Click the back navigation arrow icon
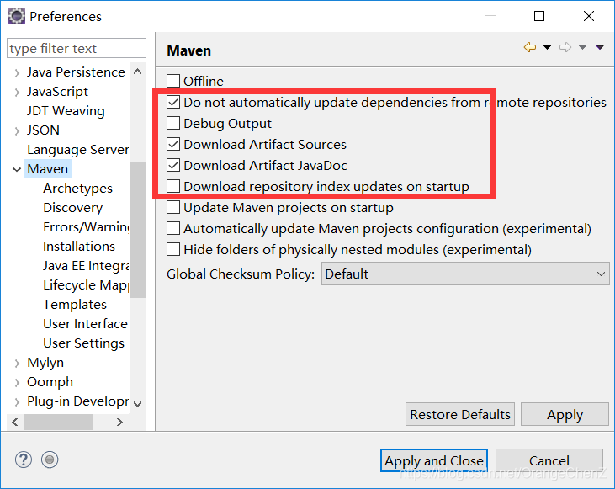Image resolution: width=615 pixels, height=489 pixels. tap(530, 47)
